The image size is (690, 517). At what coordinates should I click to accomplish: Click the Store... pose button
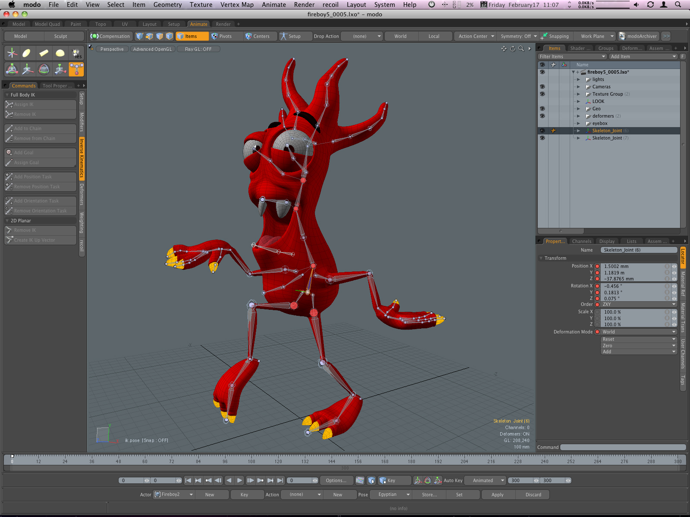point(429,495)
